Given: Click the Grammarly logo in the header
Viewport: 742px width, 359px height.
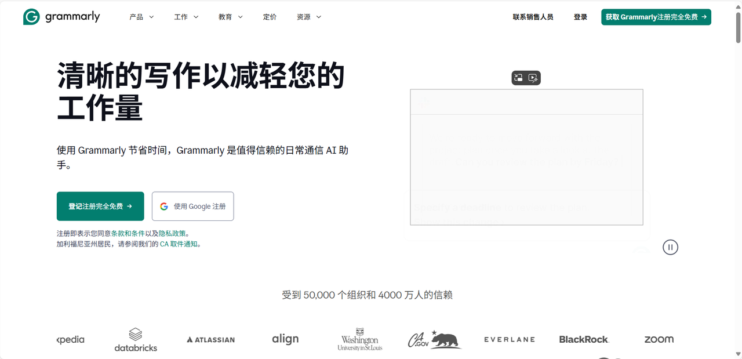Looking at the screenshot, I should (x=61, y=17).
